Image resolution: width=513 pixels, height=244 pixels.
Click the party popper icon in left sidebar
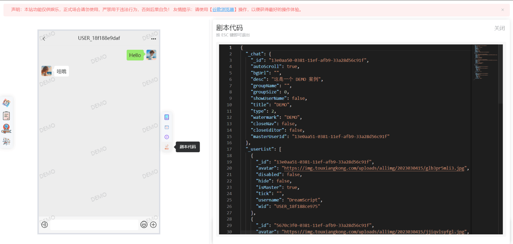point(6,141)
